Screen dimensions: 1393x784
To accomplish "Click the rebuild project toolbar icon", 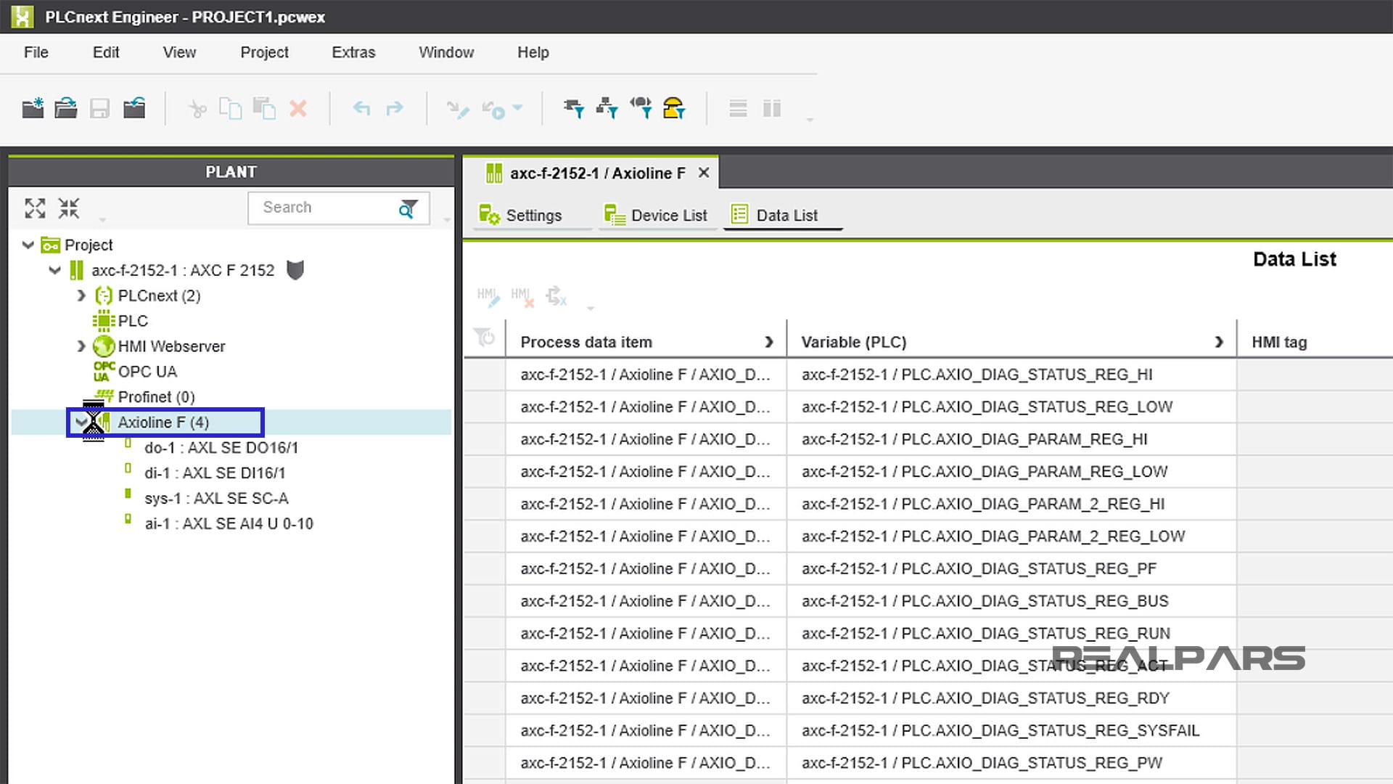I will (x=494, y=110).
